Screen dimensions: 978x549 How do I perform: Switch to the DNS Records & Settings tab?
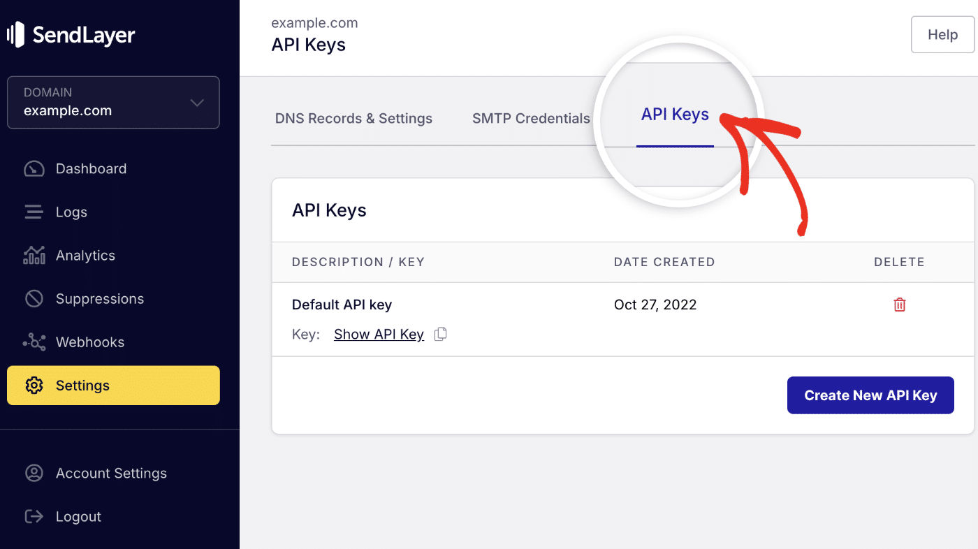(x=353, y=118)
